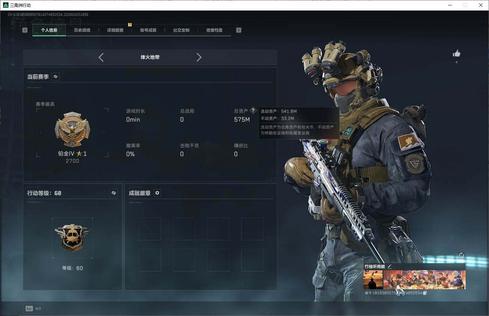Click the 烽火地带 mode title
This screenshot has width=489, height=316.
click(x=150, y=57)
